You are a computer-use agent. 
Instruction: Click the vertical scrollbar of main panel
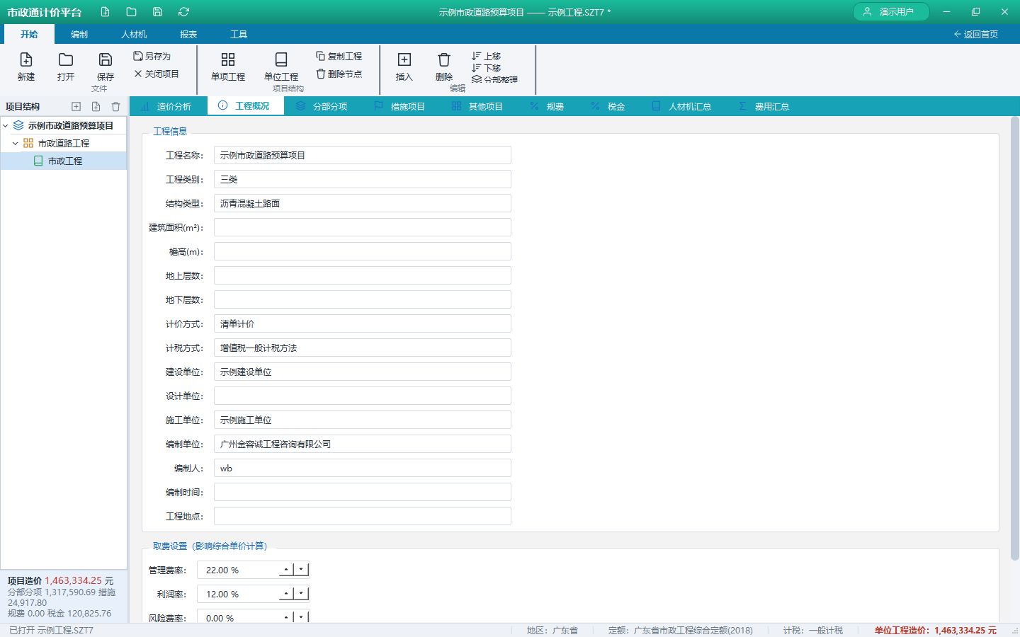[1014, 340]
